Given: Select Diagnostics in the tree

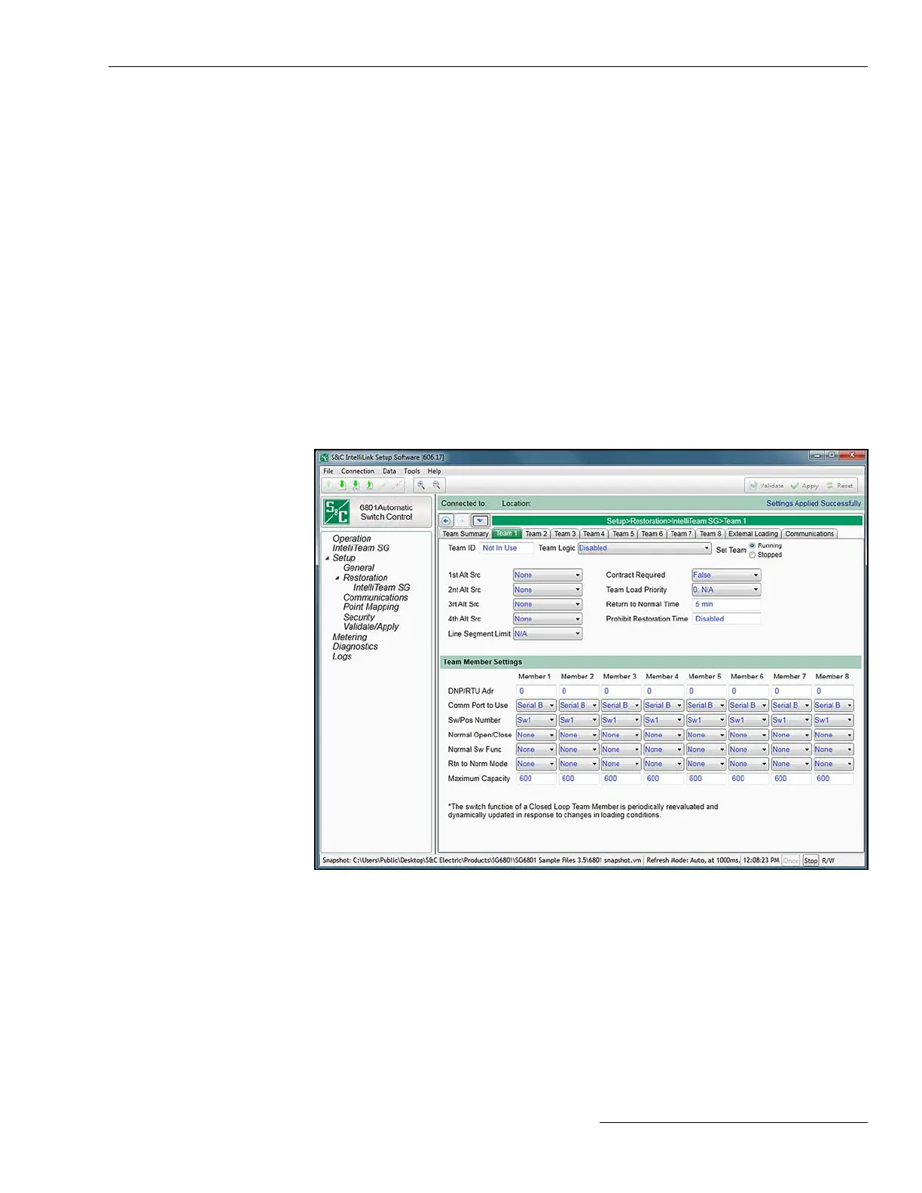Looking at the screenshot, I should [x=356, y=647].
